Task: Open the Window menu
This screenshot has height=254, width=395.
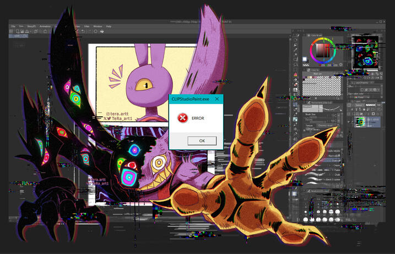Action: pyautogui.click(x=98, y=26)
